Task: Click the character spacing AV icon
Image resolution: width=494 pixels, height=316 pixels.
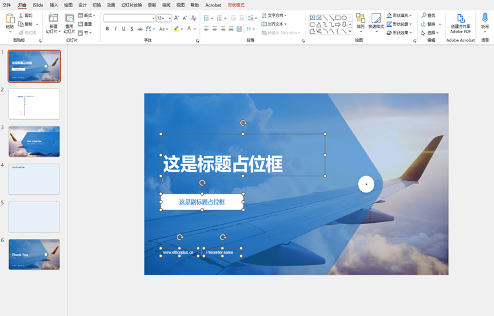Action: coord(149,28)
